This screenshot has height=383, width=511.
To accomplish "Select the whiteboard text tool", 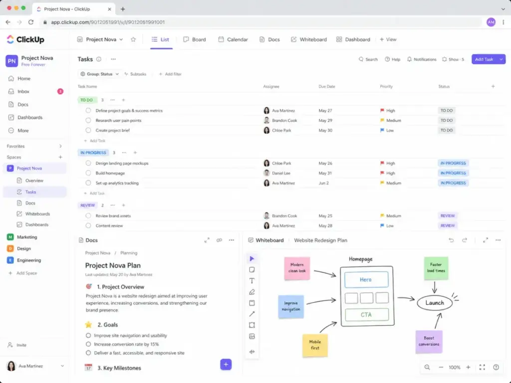I will coord(252,281).
